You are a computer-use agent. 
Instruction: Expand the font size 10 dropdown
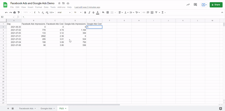point(78,12)
